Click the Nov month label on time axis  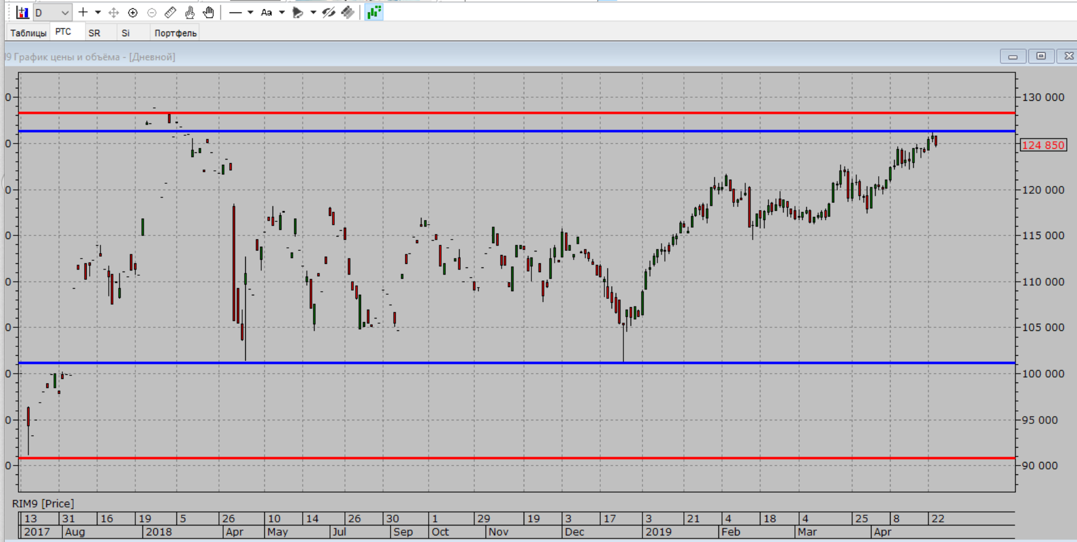tap(498, 532)
